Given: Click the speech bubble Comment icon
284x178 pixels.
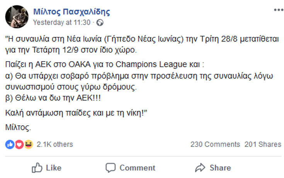Looking at the screenshot, I should pos(111,168).
